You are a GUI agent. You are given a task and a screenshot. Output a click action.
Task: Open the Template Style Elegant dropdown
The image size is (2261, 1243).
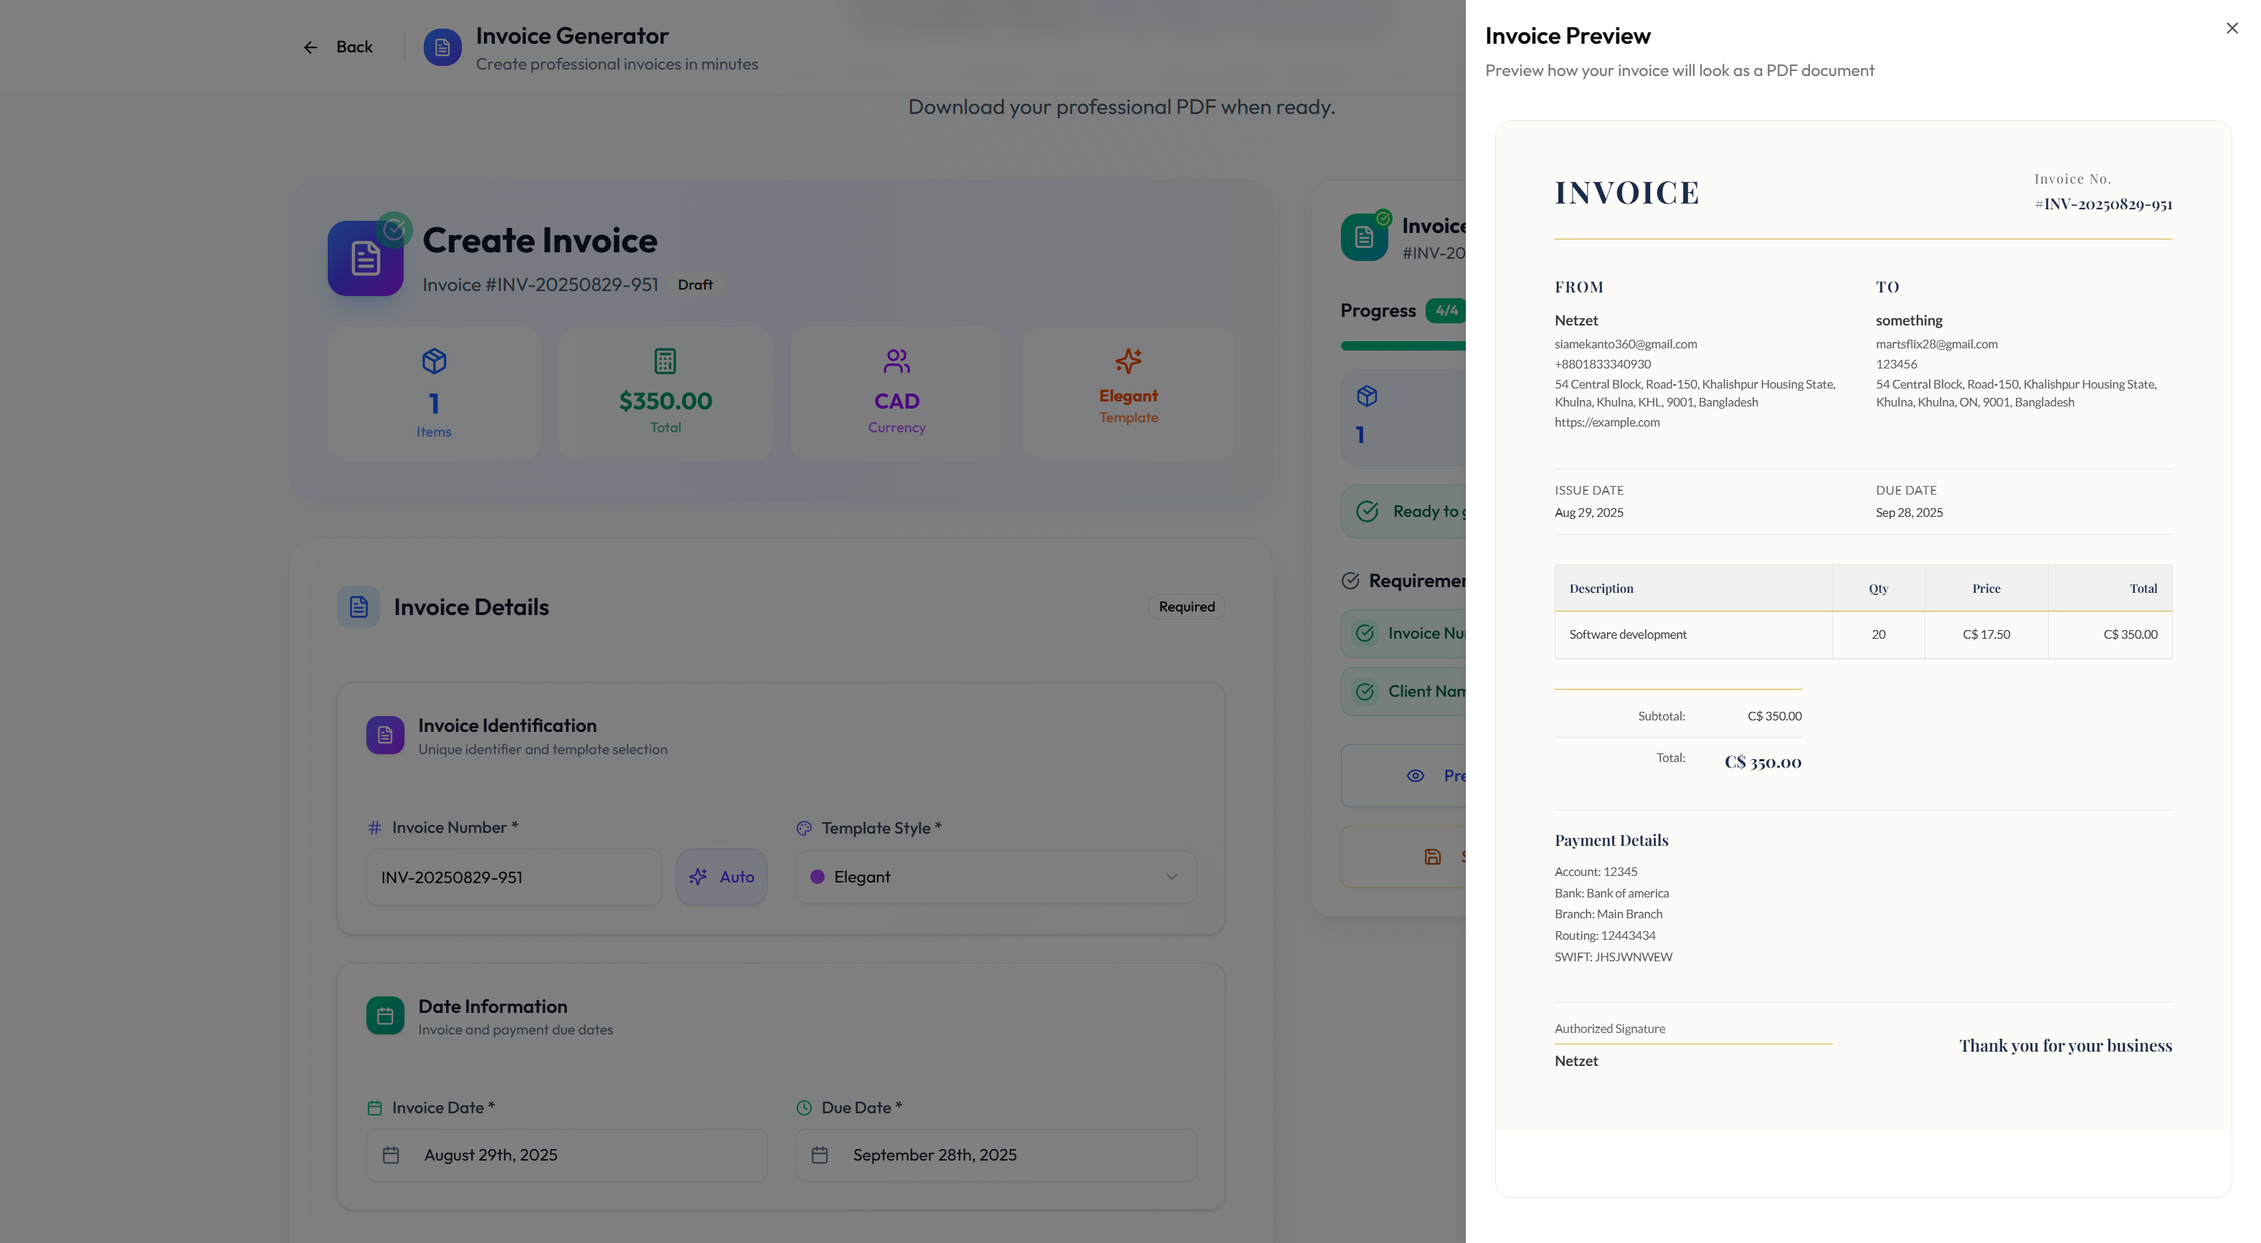pyautogui.click(x=995, y=877)
